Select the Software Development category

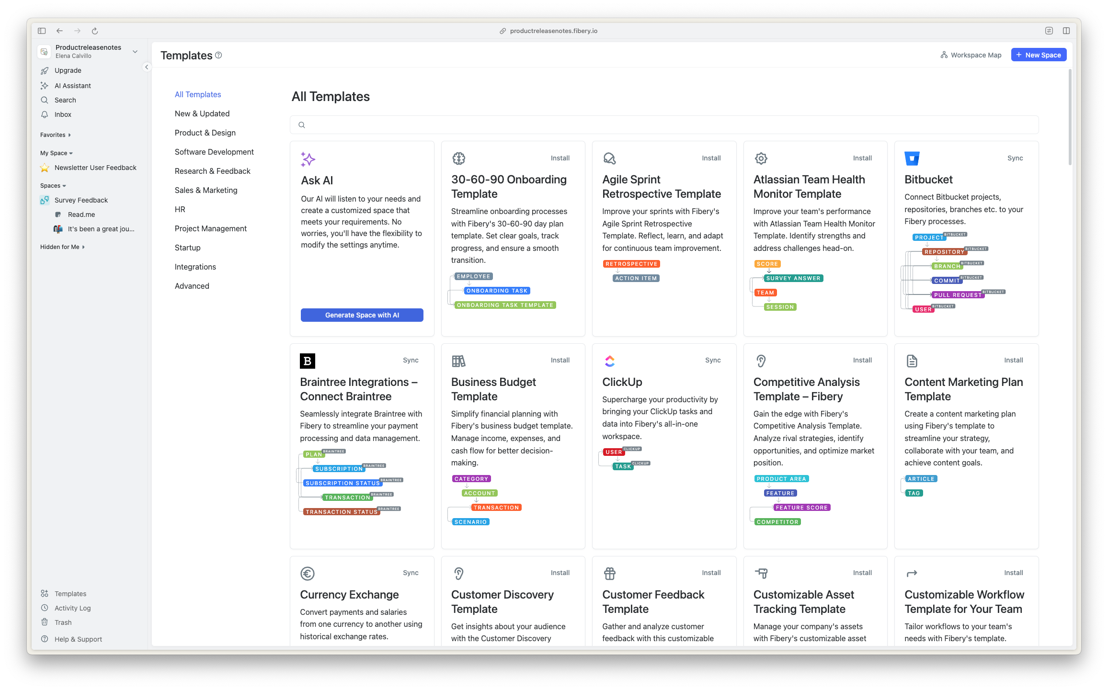[x=214, y=152]
